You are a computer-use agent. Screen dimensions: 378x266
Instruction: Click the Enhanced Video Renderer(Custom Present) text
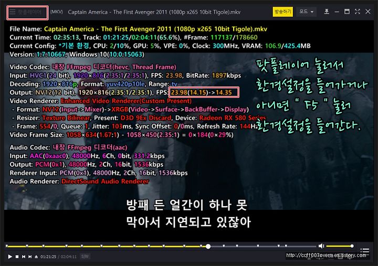click(x=126, y=101)
